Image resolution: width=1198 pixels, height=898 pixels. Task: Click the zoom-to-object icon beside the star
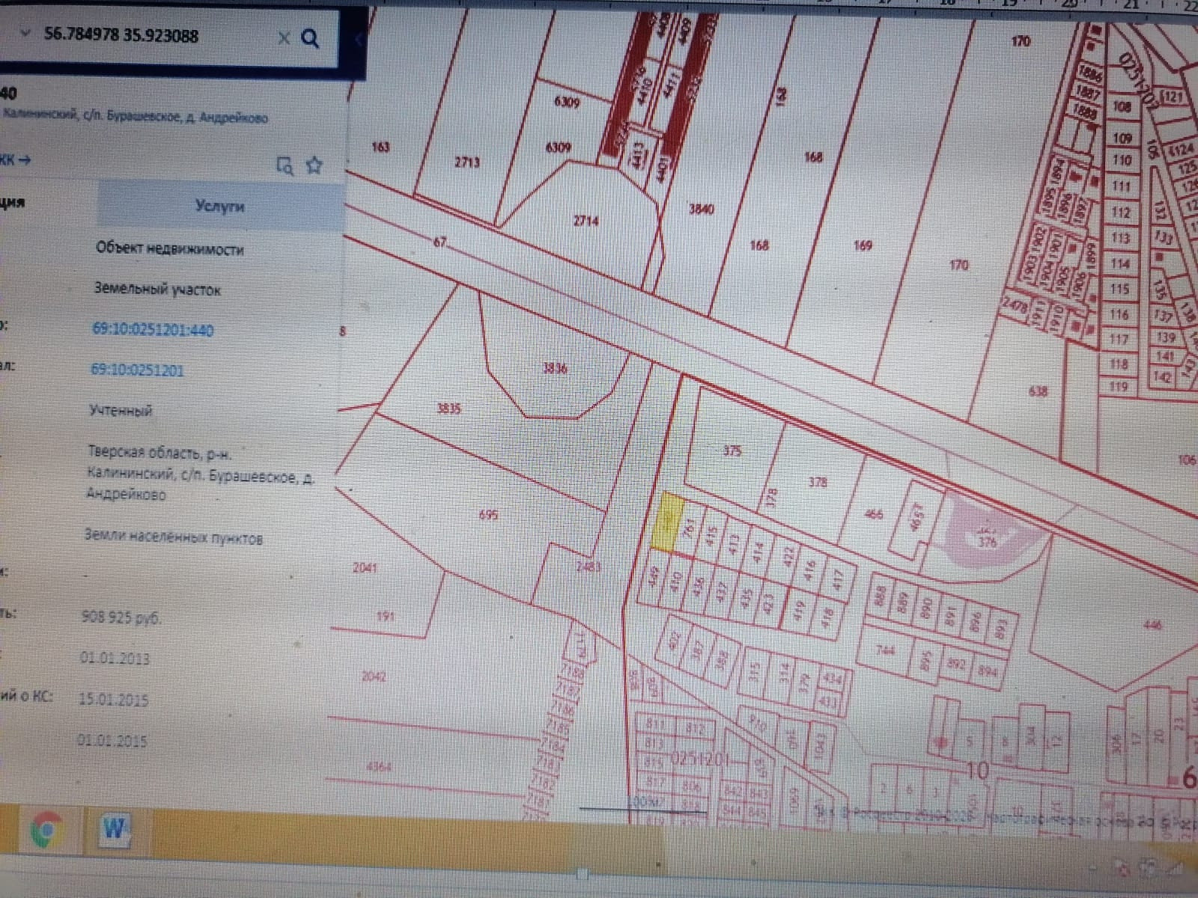point(285,165)
